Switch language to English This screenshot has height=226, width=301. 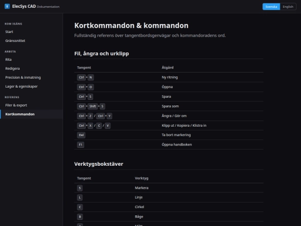(x=288, y=7)
